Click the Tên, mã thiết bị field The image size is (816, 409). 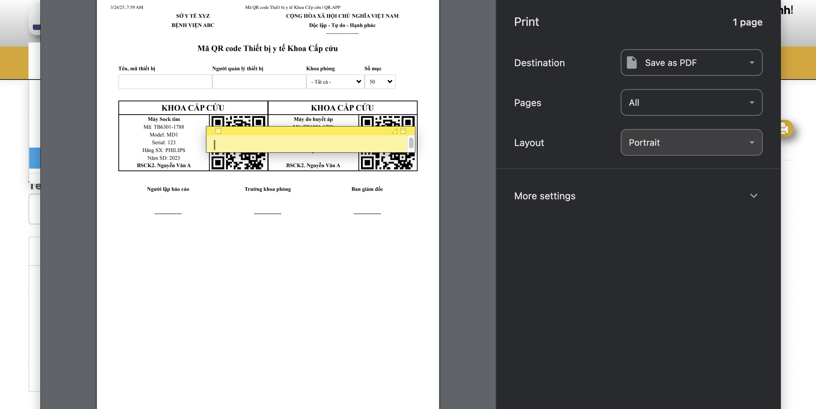point(165,82)
